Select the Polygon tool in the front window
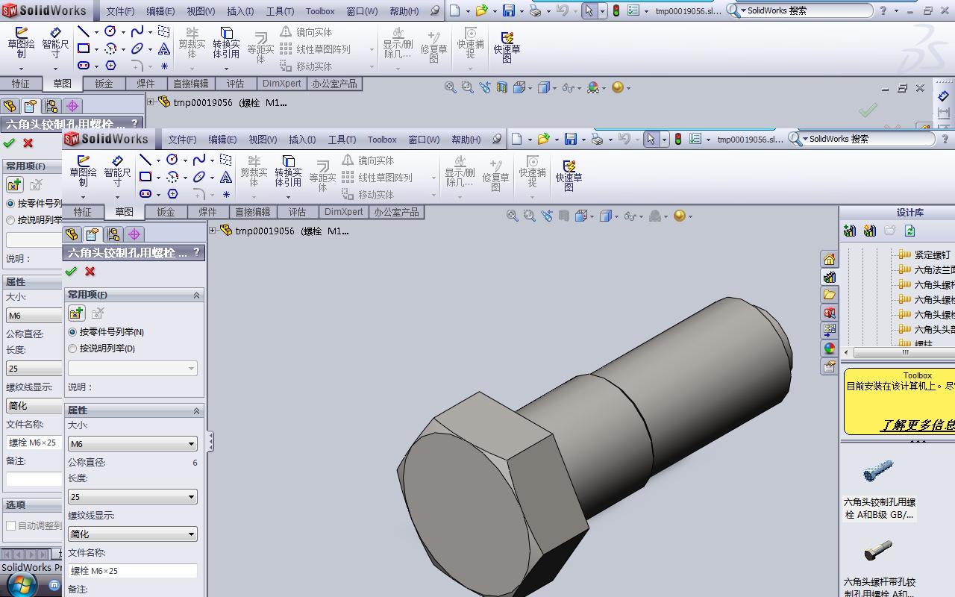This screenshot has height=597, width=955. [x=172, y=194]
